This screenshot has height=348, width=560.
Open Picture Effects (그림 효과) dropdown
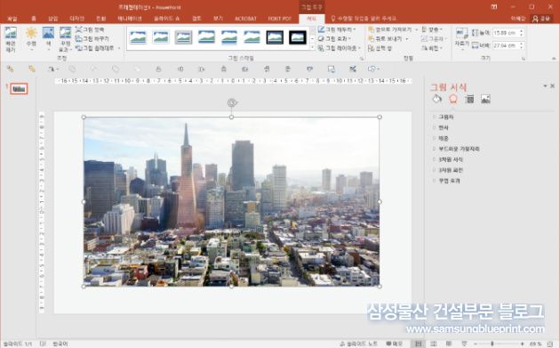[x=334, y=38]
